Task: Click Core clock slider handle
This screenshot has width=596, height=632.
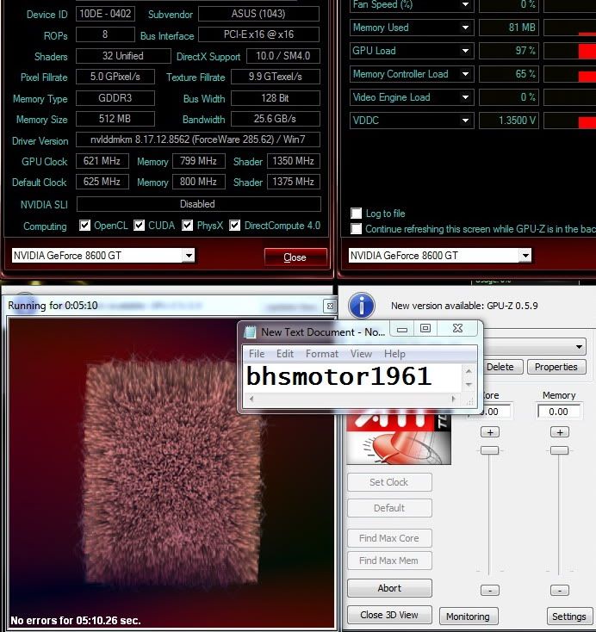Action: 490,450
